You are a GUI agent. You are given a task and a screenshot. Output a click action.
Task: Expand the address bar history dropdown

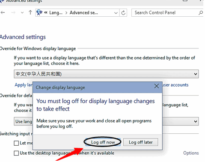pyautogui.click(x=116, y=13)
